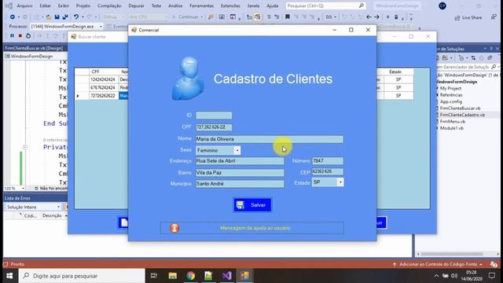
Task: Click the Windows taskbar search box
Action: pyautogui.click(x=82, y=276)
